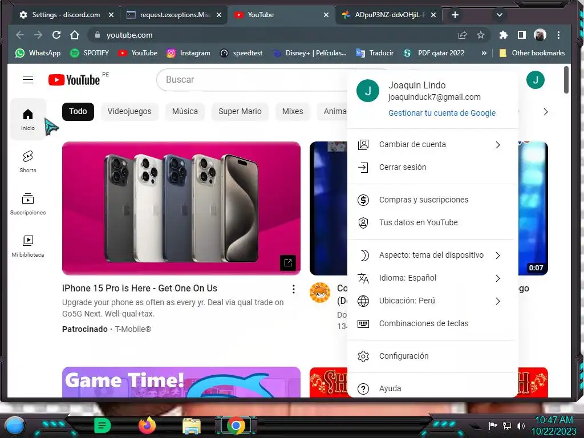The image size is (584, 438).
Task: Click the YouTube logo in the header
Action: pos(74,80)
